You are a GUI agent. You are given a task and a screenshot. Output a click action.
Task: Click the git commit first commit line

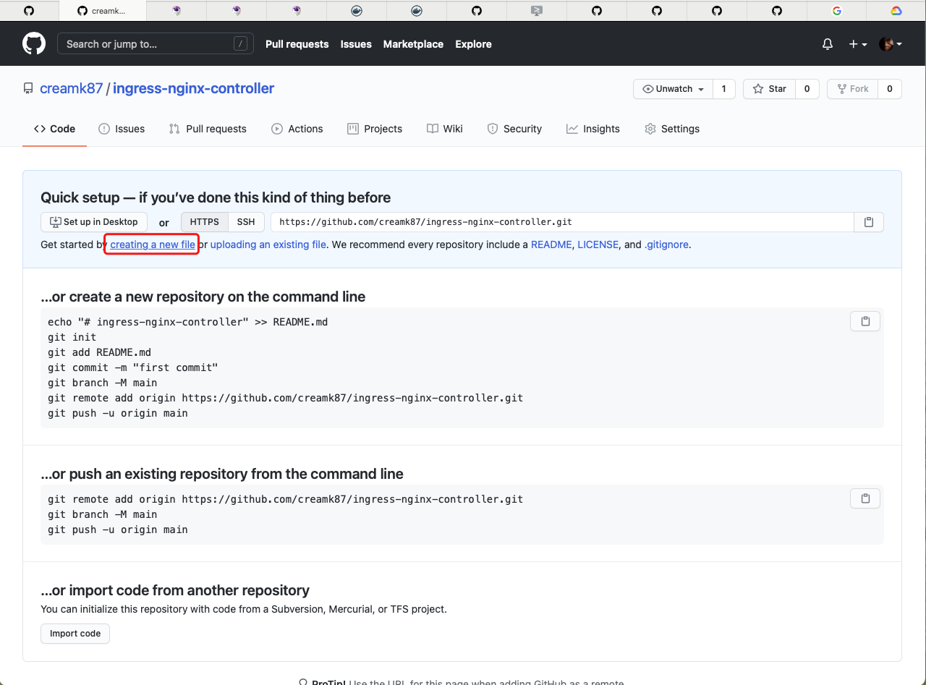click(x=133, y=367)
